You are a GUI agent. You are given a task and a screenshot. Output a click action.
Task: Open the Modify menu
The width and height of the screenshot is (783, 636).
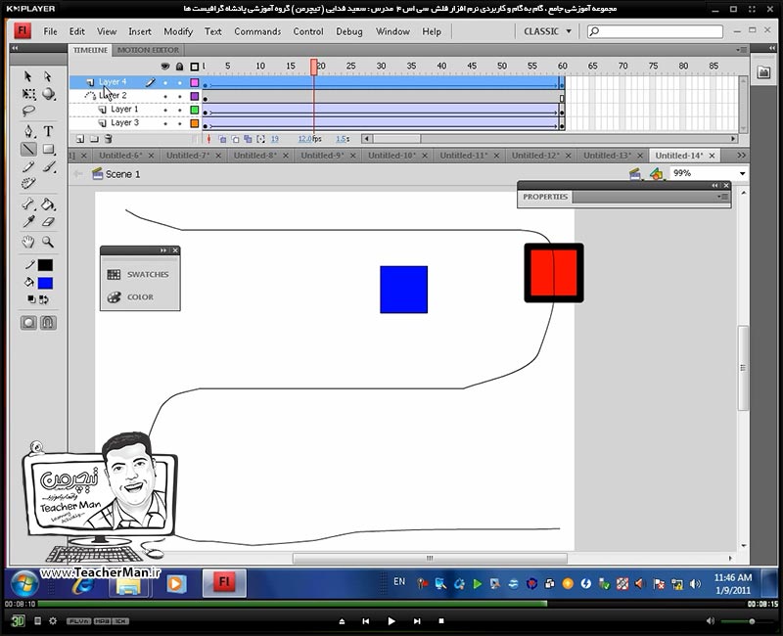click(x=178, y=31)
